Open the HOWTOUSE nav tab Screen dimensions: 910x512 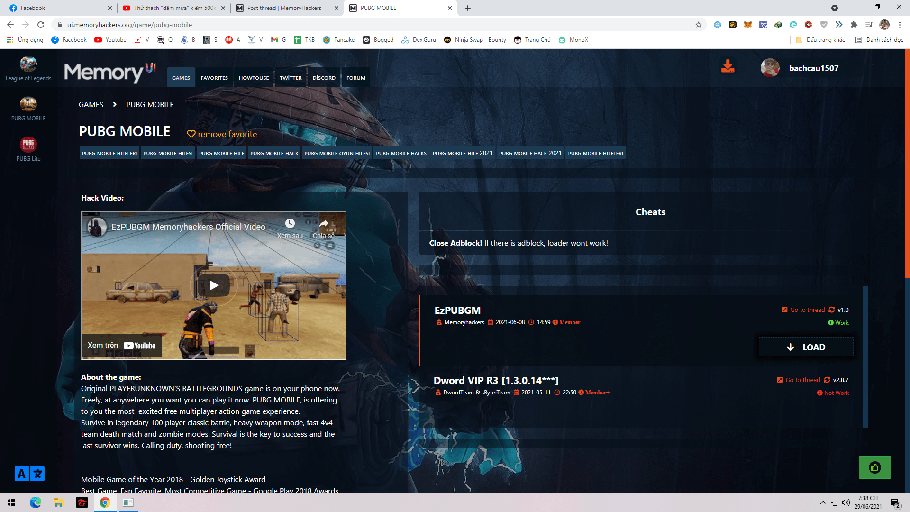pyautogui.click(x=254, y=78)
